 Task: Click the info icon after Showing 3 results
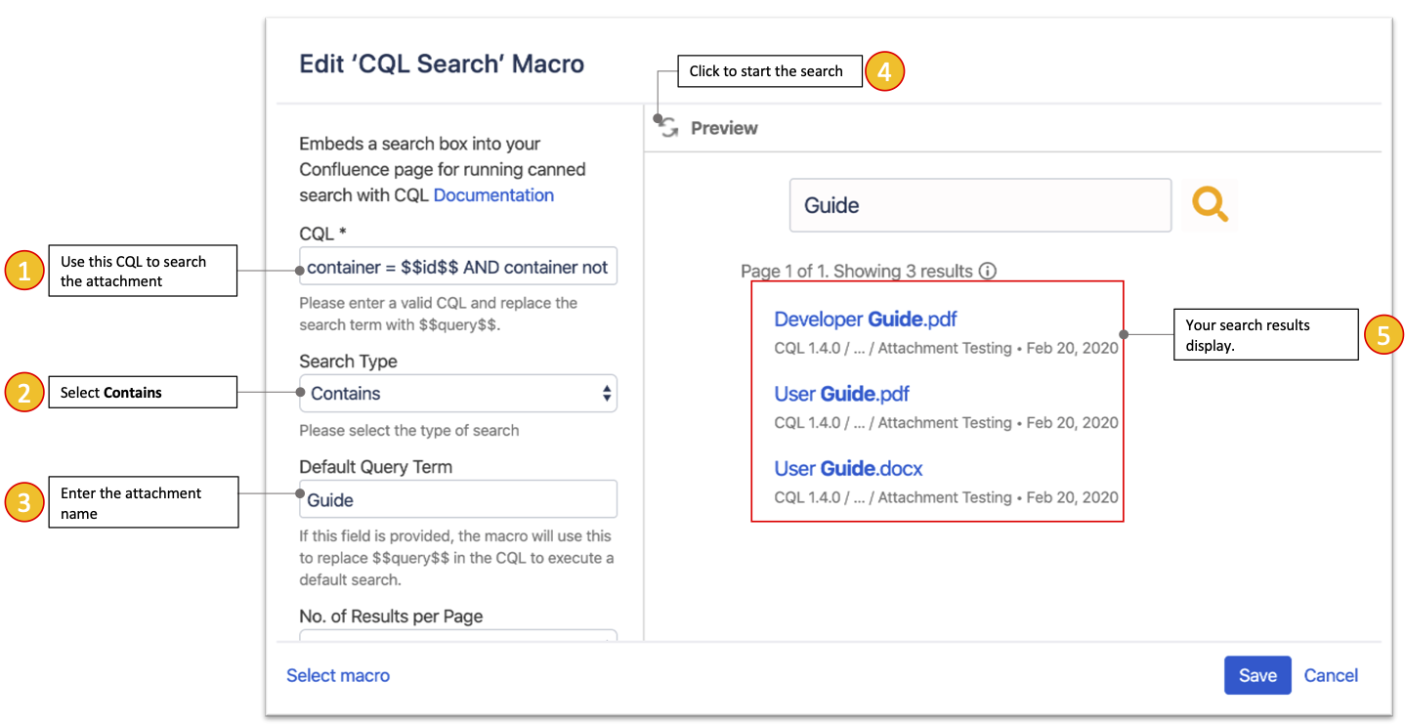pos(987,271)
